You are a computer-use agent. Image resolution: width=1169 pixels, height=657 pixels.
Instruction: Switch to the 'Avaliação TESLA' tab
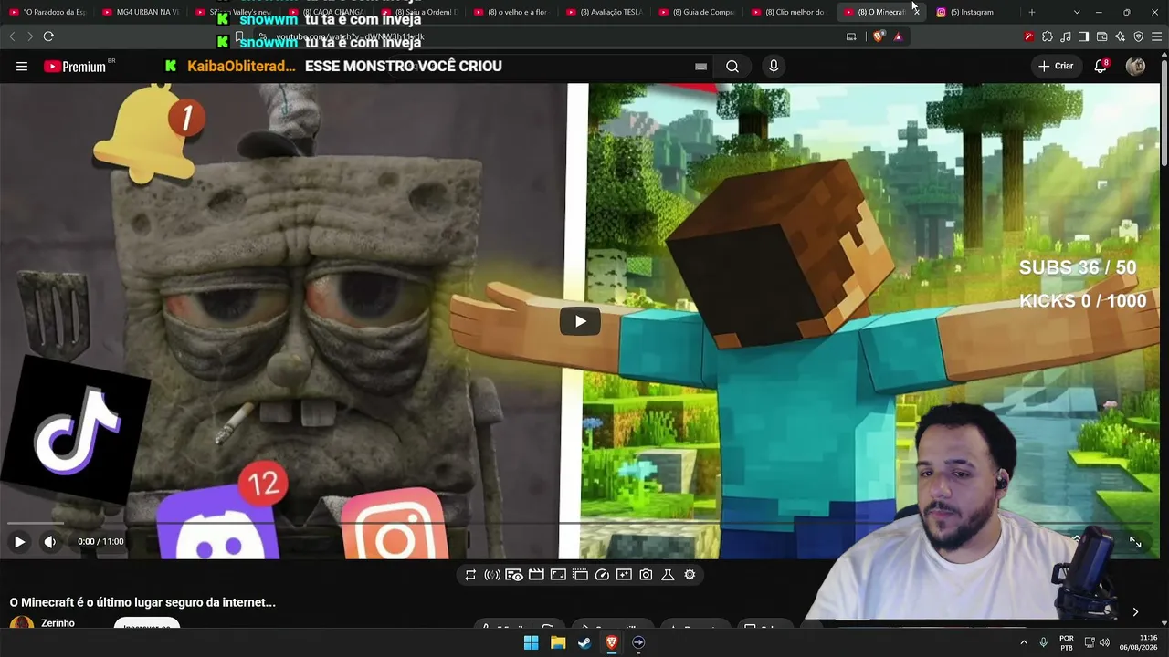pos(605,12)
